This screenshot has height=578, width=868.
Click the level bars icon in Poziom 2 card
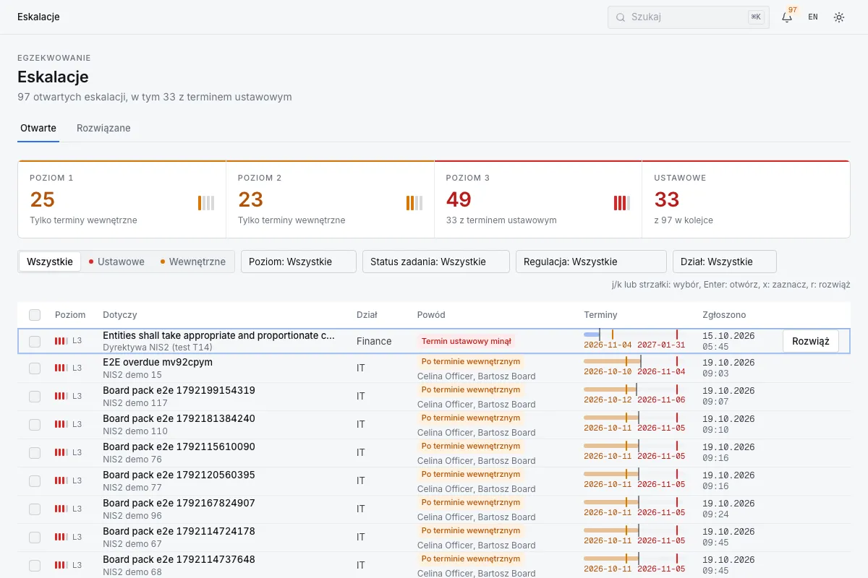[x=414, y=203]
